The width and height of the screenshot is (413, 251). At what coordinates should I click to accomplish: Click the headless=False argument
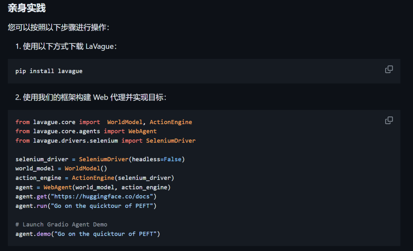[x=157, y=159]
